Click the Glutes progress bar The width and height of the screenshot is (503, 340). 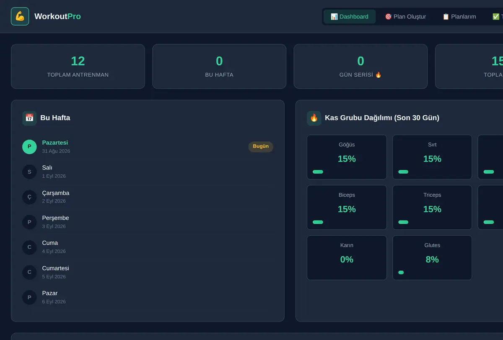[401, 273]
